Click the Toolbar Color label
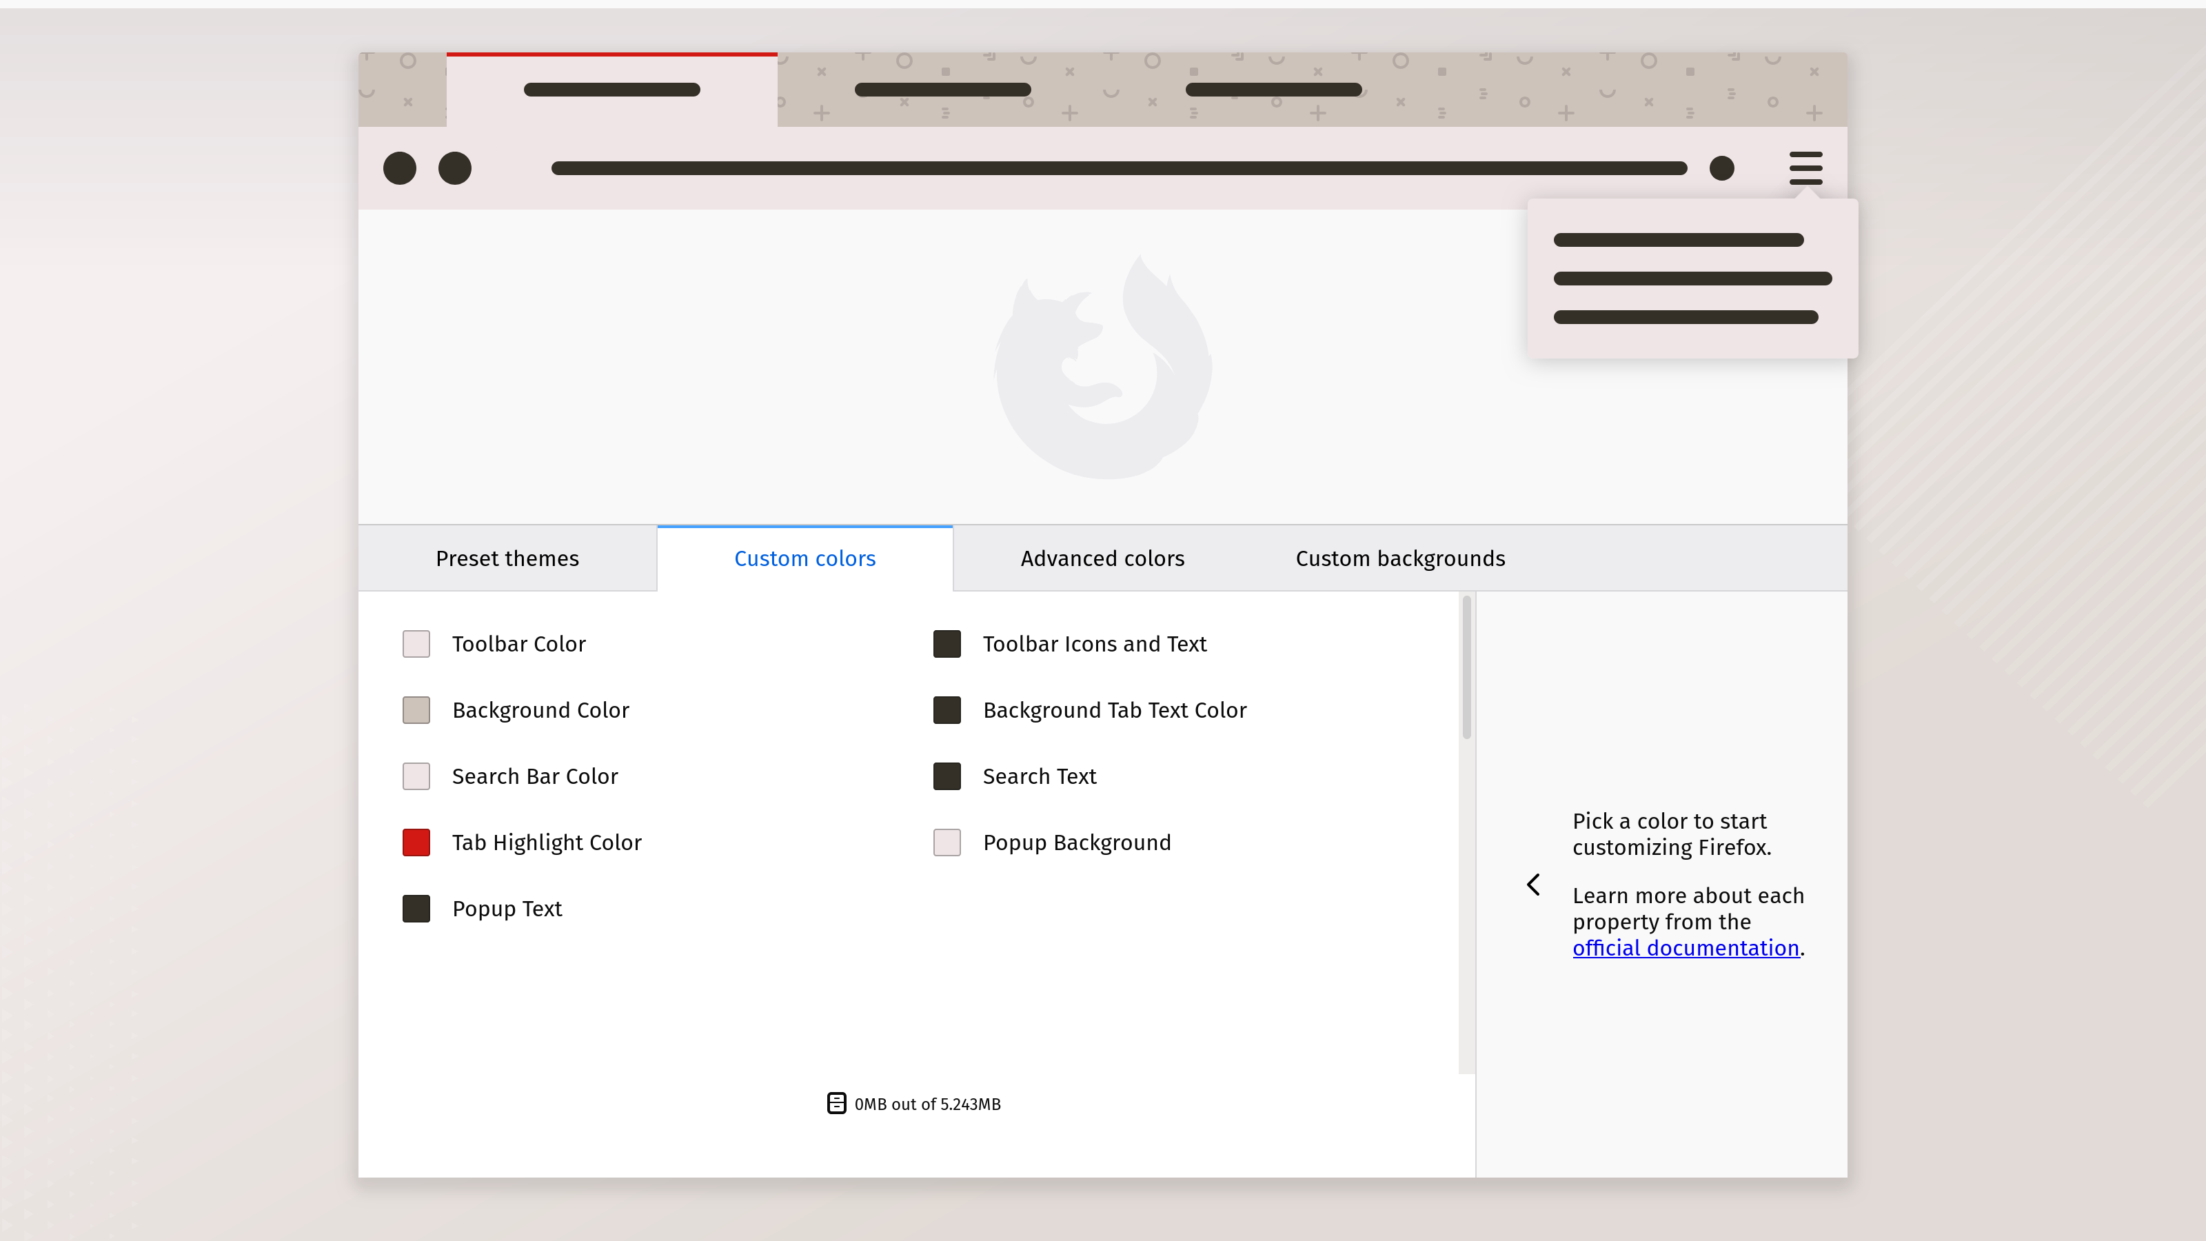The image size is (2206, 1241). [x=519, y=644]
